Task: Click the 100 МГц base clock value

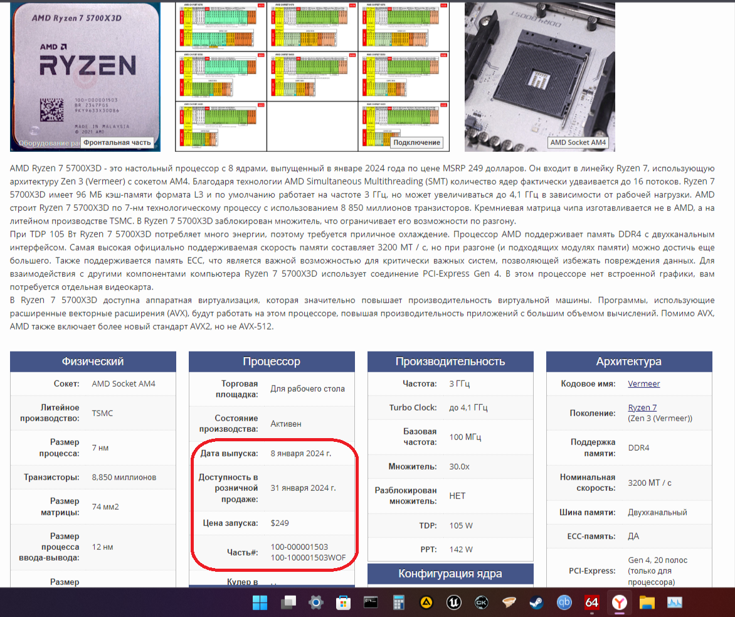Action: [x=465, y=437]
